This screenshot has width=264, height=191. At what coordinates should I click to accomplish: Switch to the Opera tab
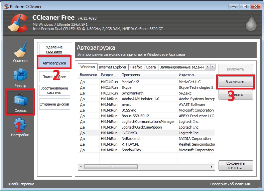click(x=151, y=67)
